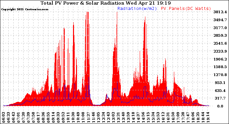Click the 14:56 time label

pos(143,117)
